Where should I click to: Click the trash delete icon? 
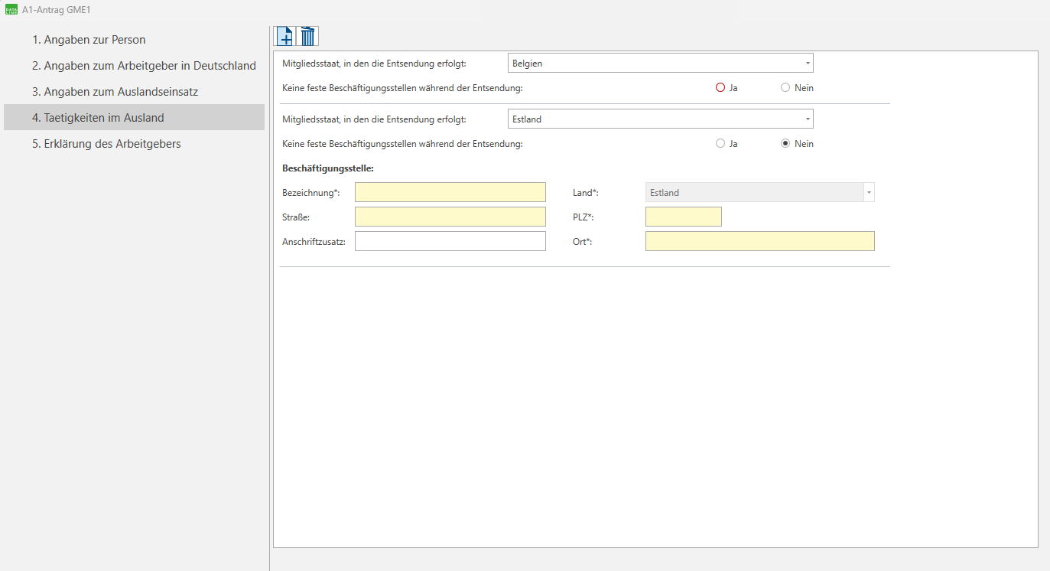point(307,36)
